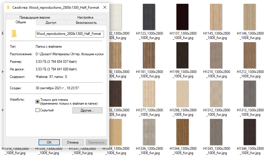Viewport: 264px width, 157px height.
Task: Open advanced attributes with 'Другие...' button
Action: (87, 110)
